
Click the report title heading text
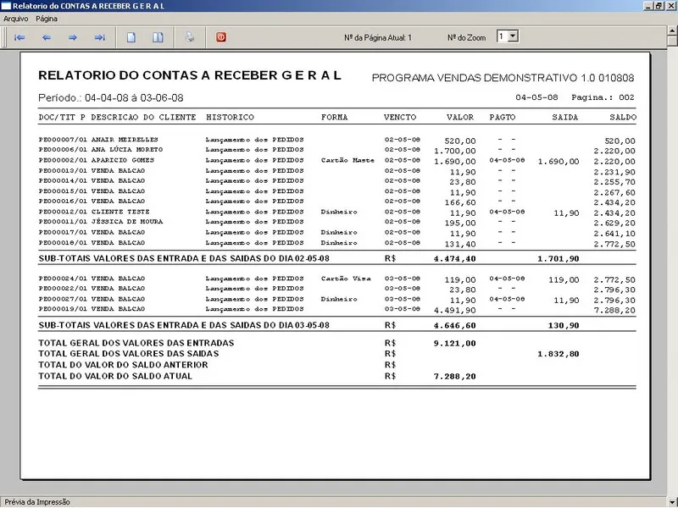pyautogui.click(x=190, y=75)
